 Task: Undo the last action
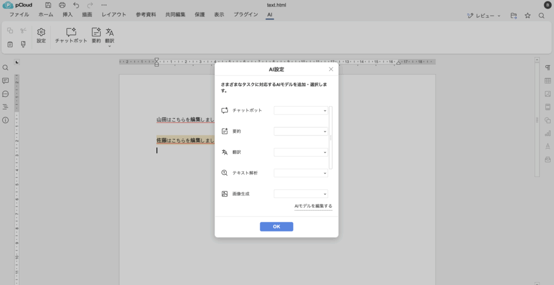point(76,5)
